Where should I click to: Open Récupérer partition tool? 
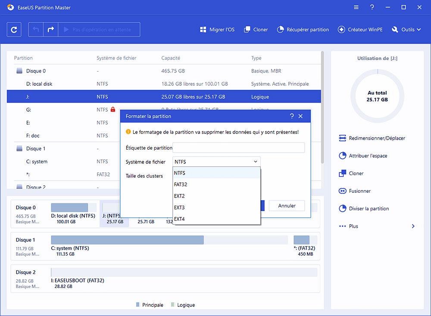click(x=303, y=29)
